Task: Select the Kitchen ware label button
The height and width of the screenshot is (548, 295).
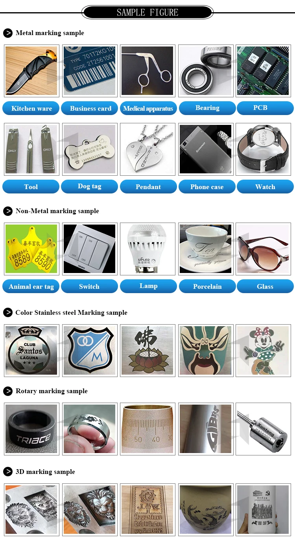Action: coord(31,108)
